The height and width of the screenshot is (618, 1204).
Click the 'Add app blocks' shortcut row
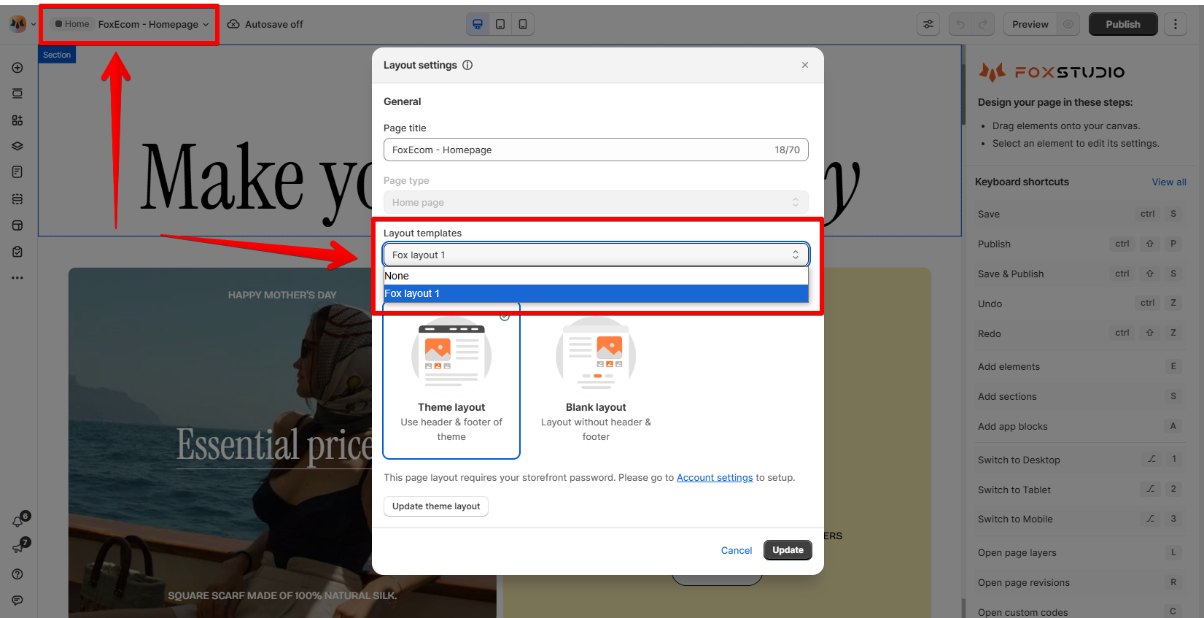click(1081, 426)
